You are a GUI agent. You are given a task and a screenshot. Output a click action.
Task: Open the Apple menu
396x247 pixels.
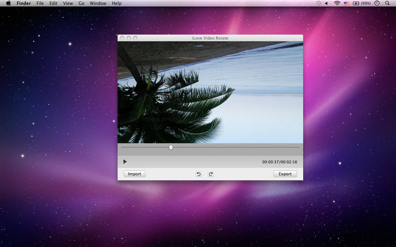pyautogui.click(x=8, y=3)
